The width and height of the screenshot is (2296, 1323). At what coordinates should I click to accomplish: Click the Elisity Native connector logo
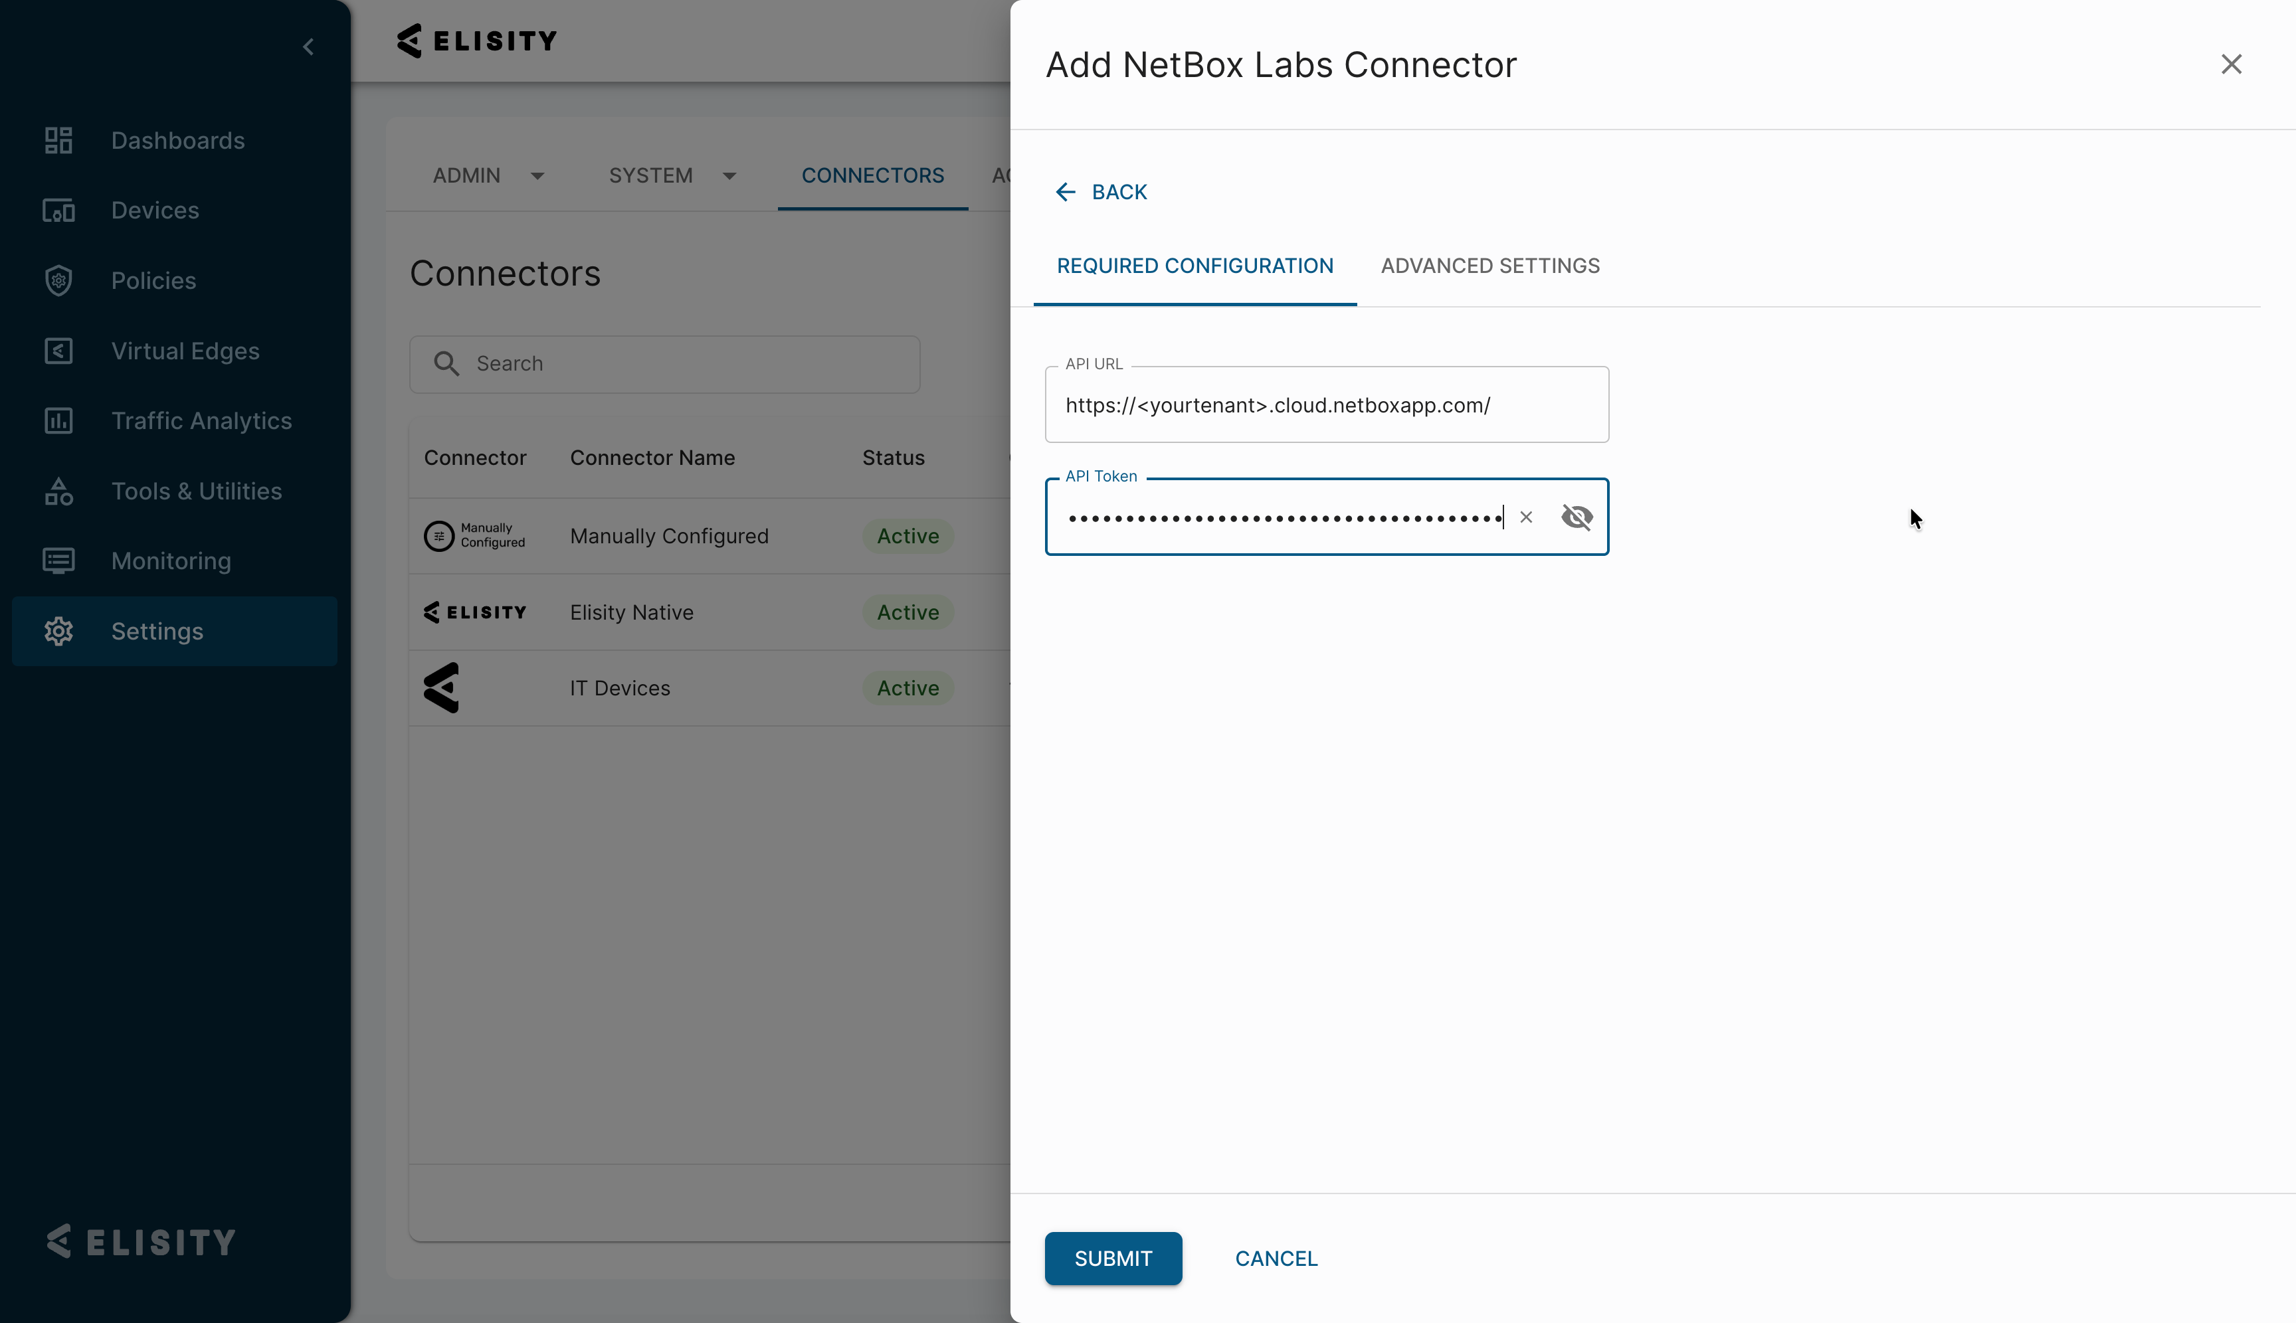[x=474, y=612]
